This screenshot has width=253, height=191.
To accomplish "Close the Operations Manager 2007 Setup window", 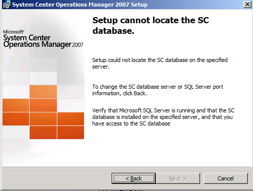I will click(247, 5).
